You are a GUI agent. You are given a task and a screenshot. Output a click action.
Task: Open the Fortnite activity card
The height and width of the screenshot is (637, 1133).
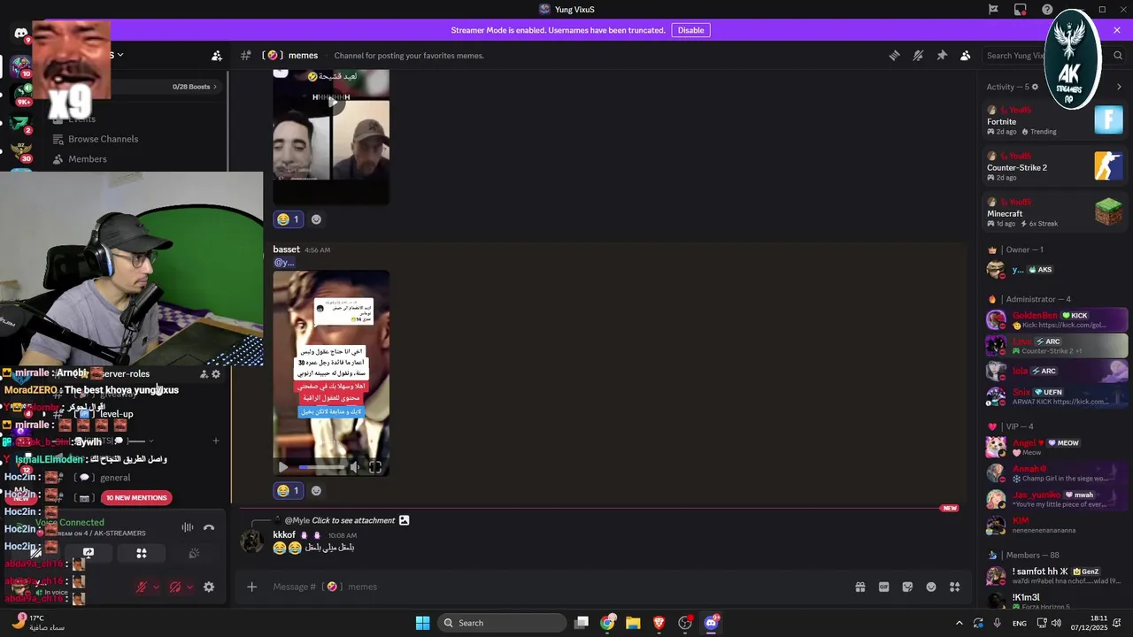tap(1054, 120)
